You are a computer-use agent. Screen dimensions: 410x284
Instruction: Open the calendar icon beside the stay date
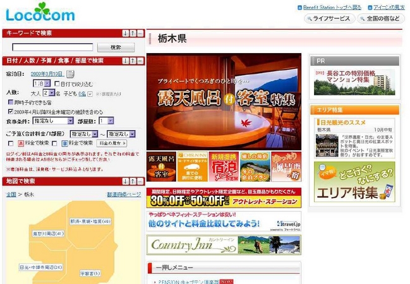tap(69, 74)
